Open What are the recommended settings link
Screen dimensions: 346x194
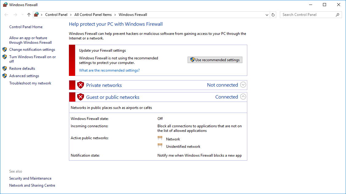[109, 70]
